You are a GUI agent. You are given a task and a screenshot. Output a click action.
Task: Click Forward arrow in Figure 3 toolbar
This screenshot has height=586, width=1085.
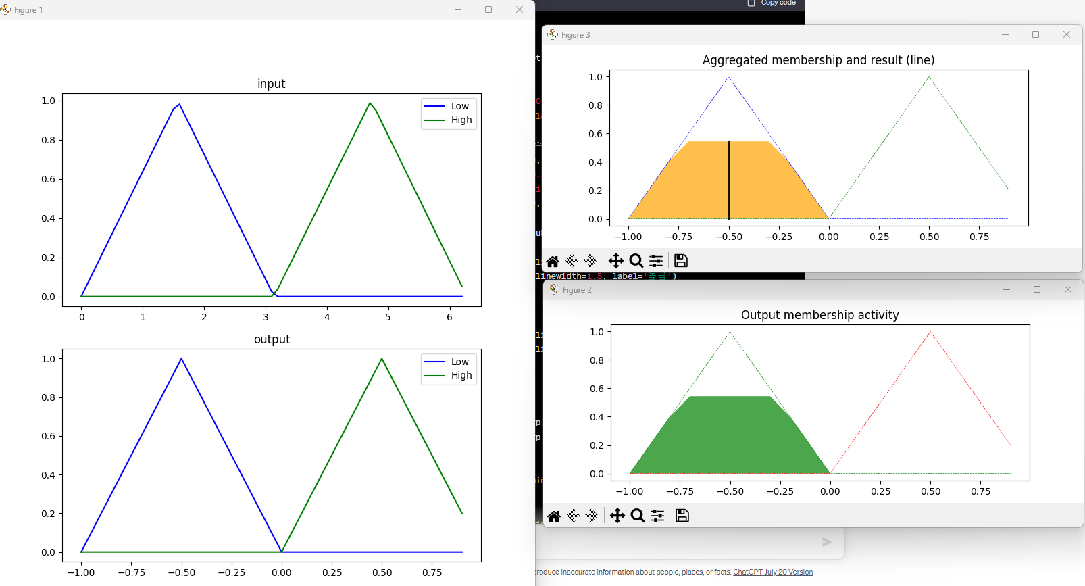coord(590,261)
